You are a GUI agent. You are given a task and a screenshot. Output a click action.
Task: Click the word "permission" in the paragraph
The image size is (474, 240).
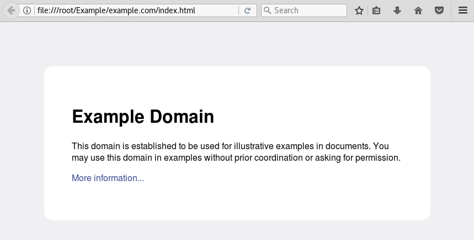click(377, 157)
